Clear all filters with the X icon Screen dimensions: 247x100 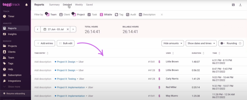[x=162, y=14]
